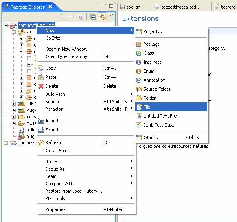Click Paste in the context menu
This screenshot has height=222, width=237.
point(85,77)
